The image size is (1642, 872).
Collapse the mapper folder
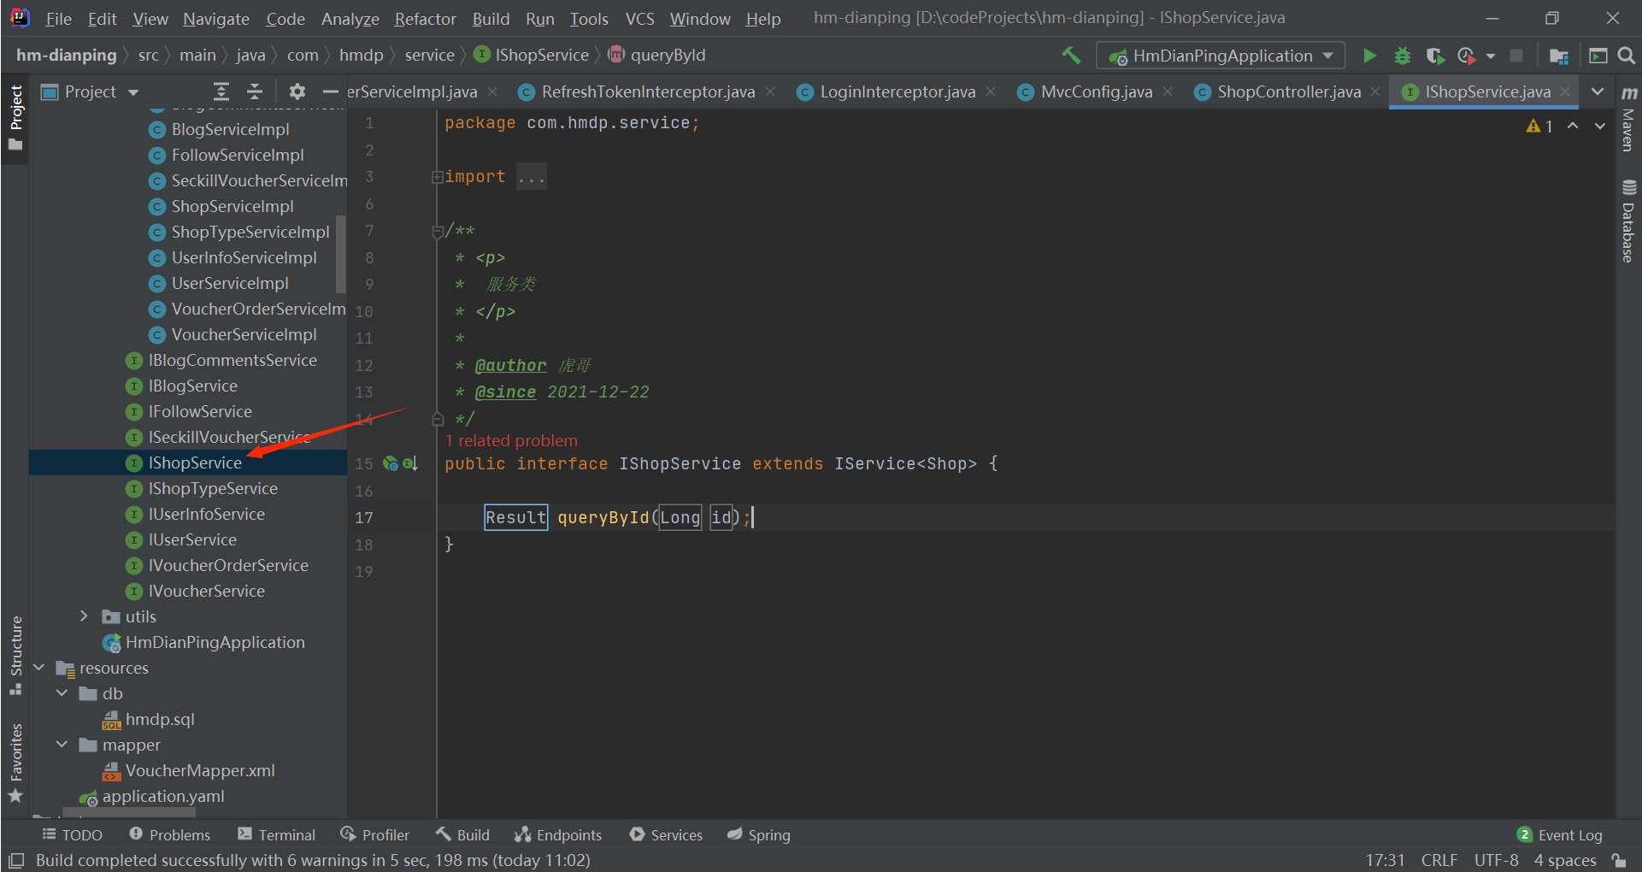pyautogui.click(x=62, y=745)
